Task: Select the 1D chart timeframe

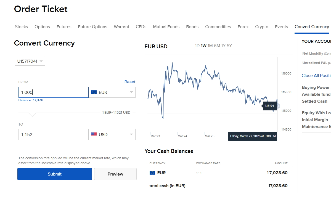Action: coord(197,46)
